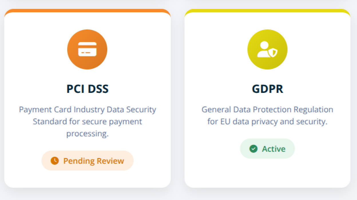The height and width of the screenshot is (200, 357).
Task: Click the clock icon in Pending Review badge
Action: (55, 161)
